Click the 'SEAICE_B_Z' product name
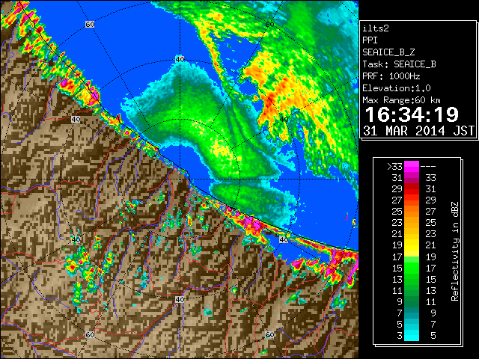 pyautogui.click(x=388, y=52)
